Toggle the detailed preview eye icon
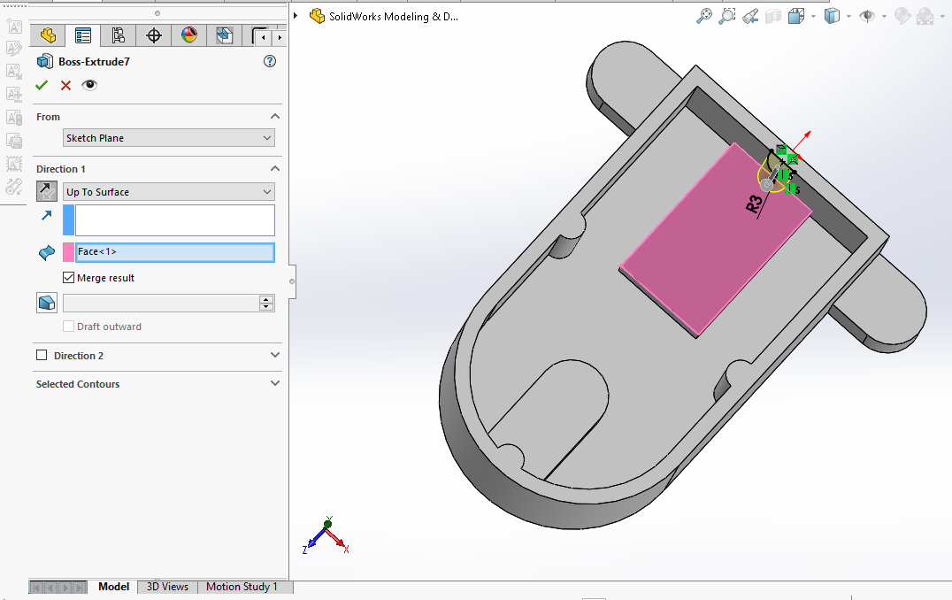This screenshot has height=600, width=952. pos(89,85)
